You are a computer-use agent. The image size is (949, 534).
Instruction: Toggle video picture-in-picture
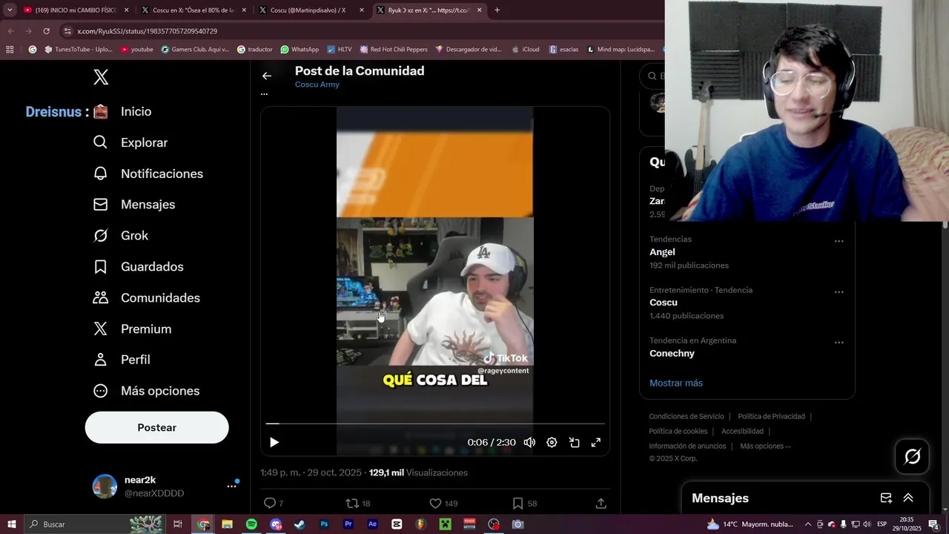click(x=574, y=442)
